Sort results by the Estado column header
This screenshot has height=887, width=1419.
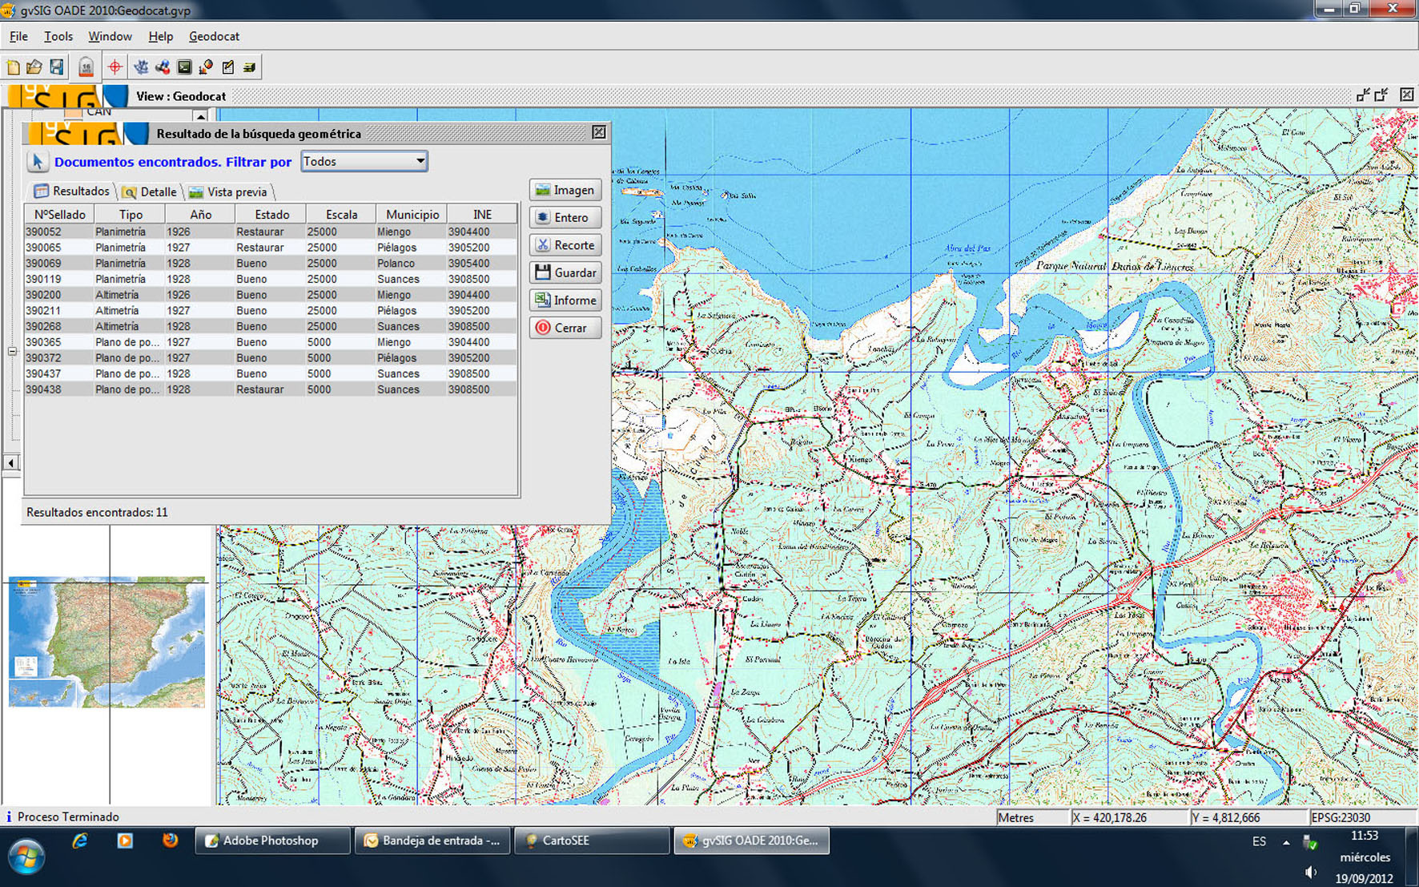(x=271, y=215)
